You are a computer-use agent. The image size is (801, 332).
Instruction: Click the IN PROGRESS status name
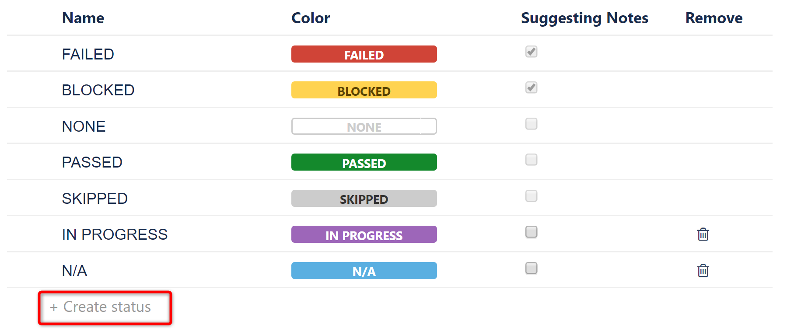coord(115,234)
